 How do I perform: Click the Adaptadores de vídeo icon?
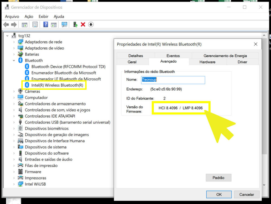pos(20,48)
